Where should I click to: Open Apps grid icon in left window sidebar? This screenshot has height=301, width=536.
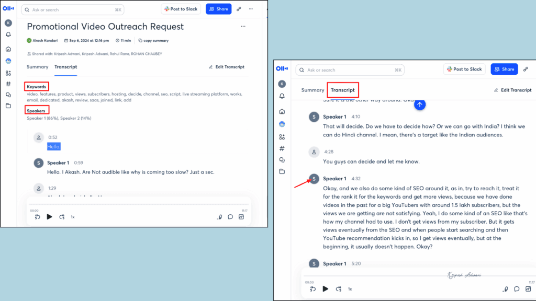coord(8,73)
